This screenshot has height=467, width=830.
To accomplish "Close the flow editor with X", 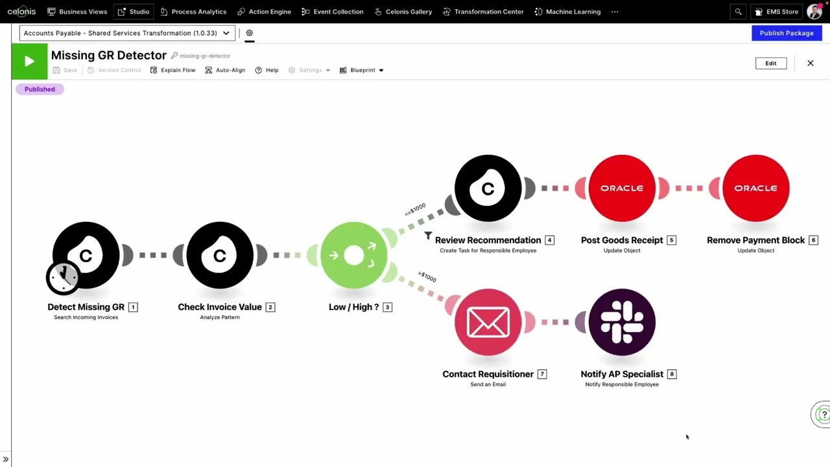I will (x=811, y=64).
